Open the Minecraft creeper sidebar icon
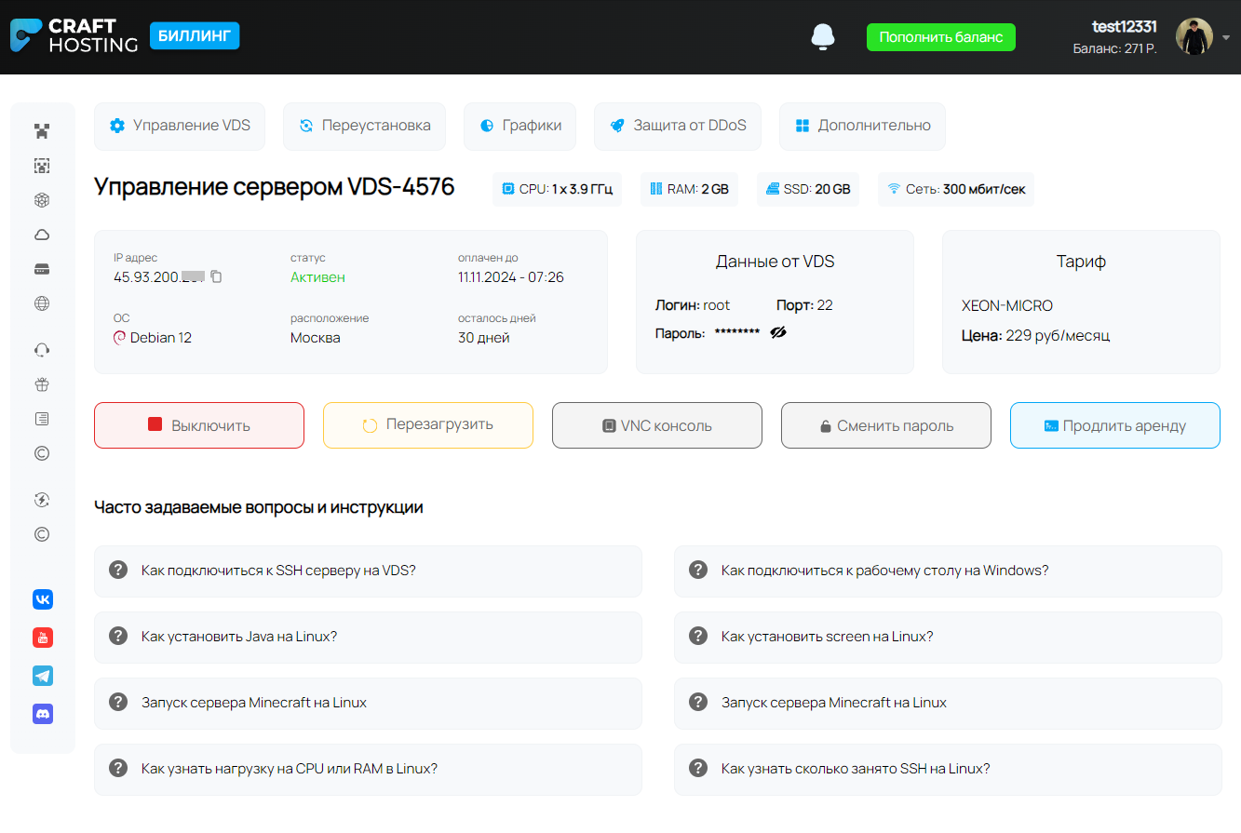This screenshot has height=833, width=1241. [x=42, y=131]
